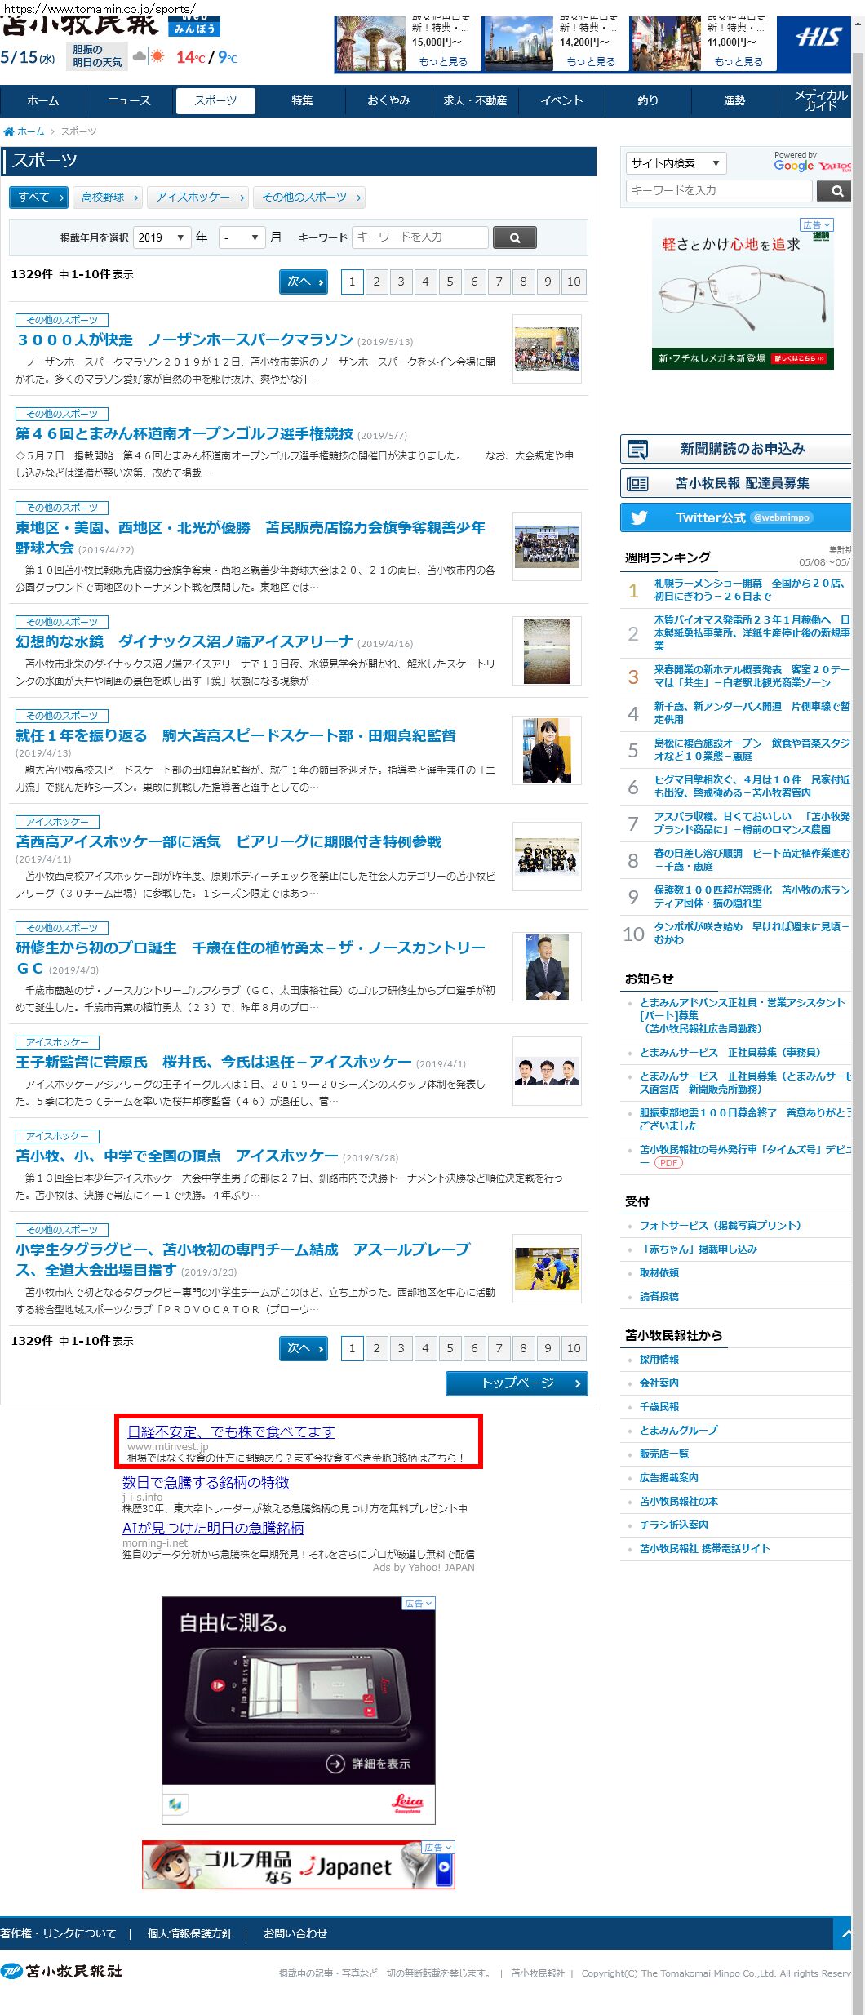Open the ニュース navigation menu item
Screen dimensions: 865x2015
pyautogui.click(x=129, y=101)
